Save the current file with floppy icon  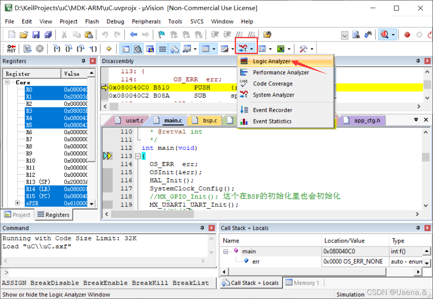36,35
